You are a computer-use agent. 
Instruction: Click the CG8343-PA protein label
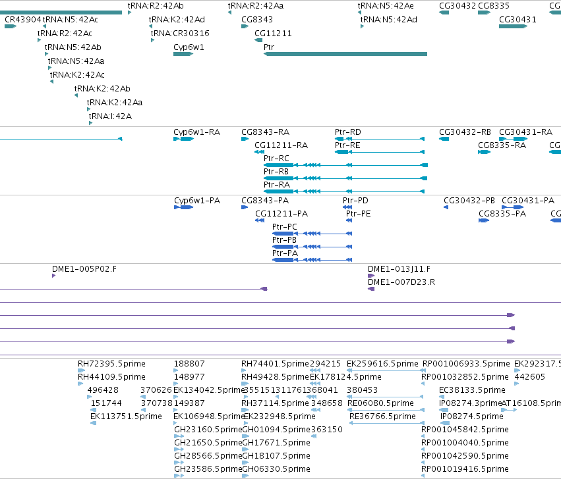[265, 201]
